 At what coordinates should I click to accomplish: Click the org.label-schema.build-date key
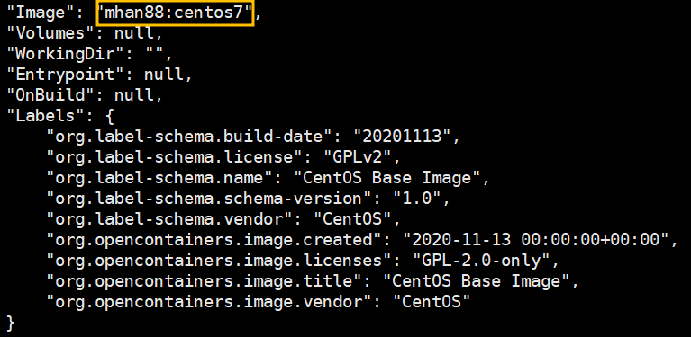[x=190, y=137]
